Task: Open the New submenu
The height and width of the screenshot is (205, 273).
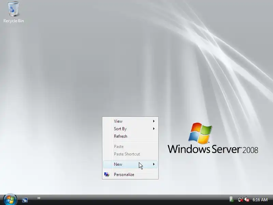Action: 130,164
